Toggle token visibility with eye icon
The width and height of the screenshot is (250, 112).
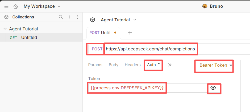[x=213, y=88]
